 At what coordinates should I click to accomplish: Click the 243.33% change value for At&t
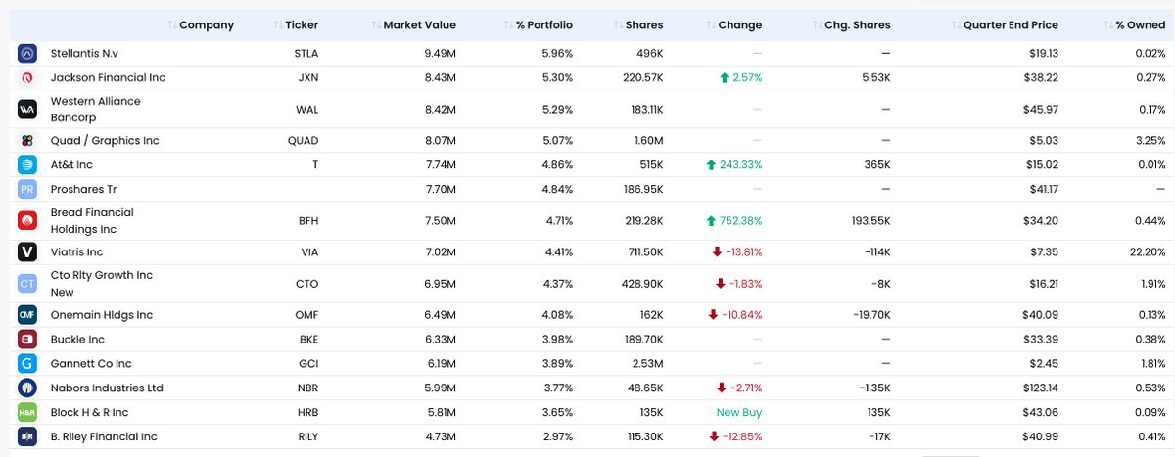coord(732,165)
